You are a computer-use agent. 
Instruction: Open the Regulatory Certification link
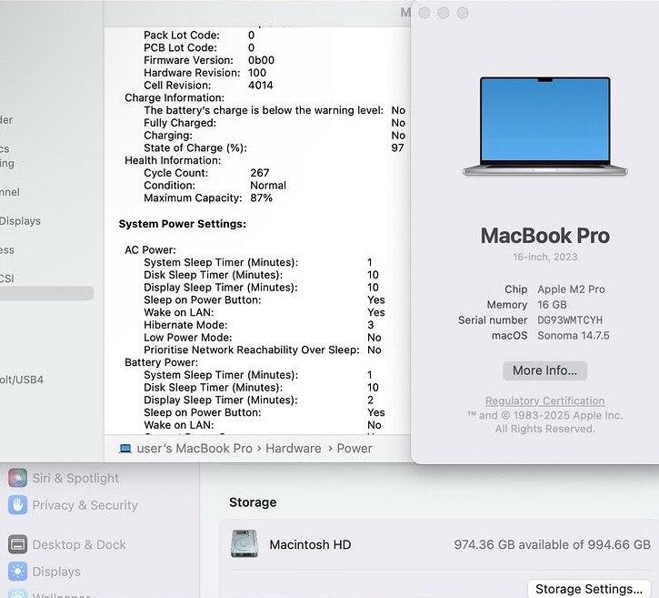[544, 400]
